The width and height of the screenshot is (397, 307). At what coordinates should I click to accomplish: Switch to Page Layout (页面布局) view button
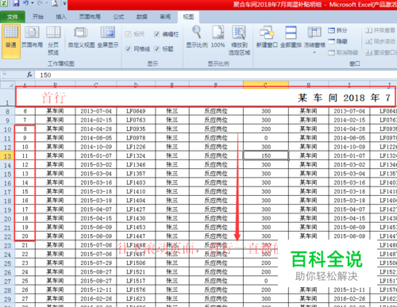point(32,37)
